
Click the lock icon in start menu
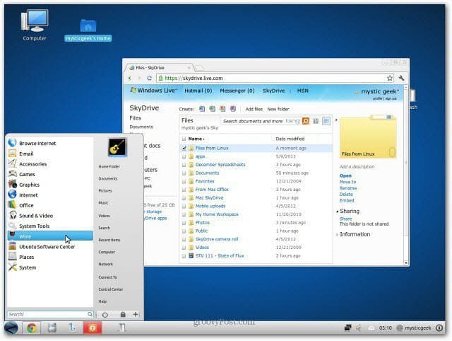pyautogui.click(x=123, y=314)
